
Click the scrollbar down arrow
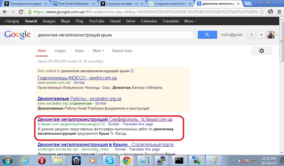coord(282,153)
